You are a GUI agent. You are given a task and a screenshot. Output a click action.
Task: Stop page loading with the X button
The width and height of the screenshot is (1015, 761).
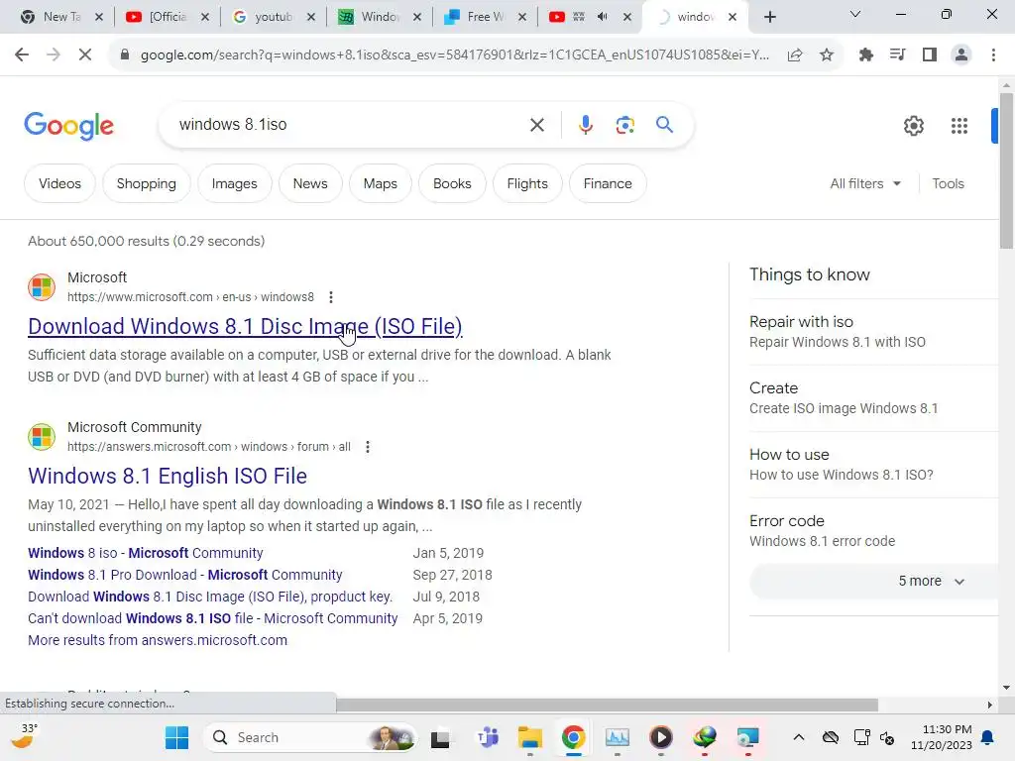[85, 55]
